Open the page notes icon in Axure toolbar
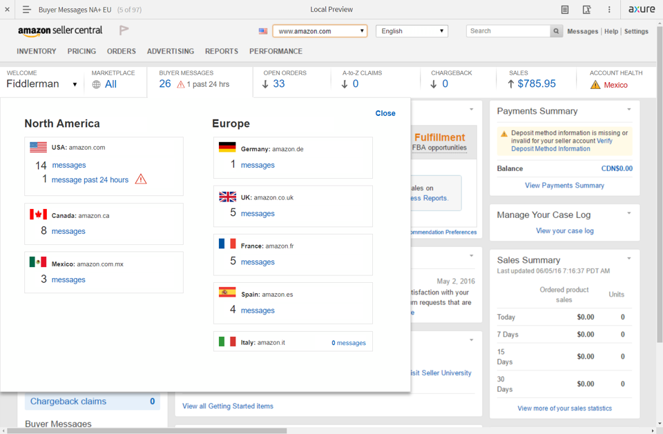Screen dimensions: 663x434 [564, 9]
